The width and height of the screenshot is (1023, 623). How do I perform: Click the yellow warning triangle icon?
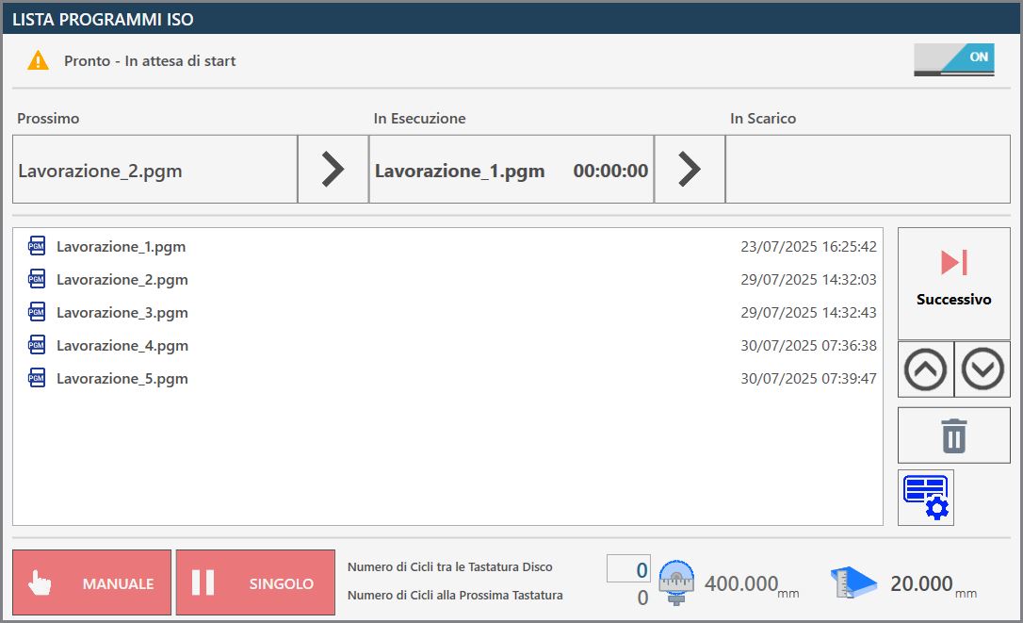click(38, 60)
